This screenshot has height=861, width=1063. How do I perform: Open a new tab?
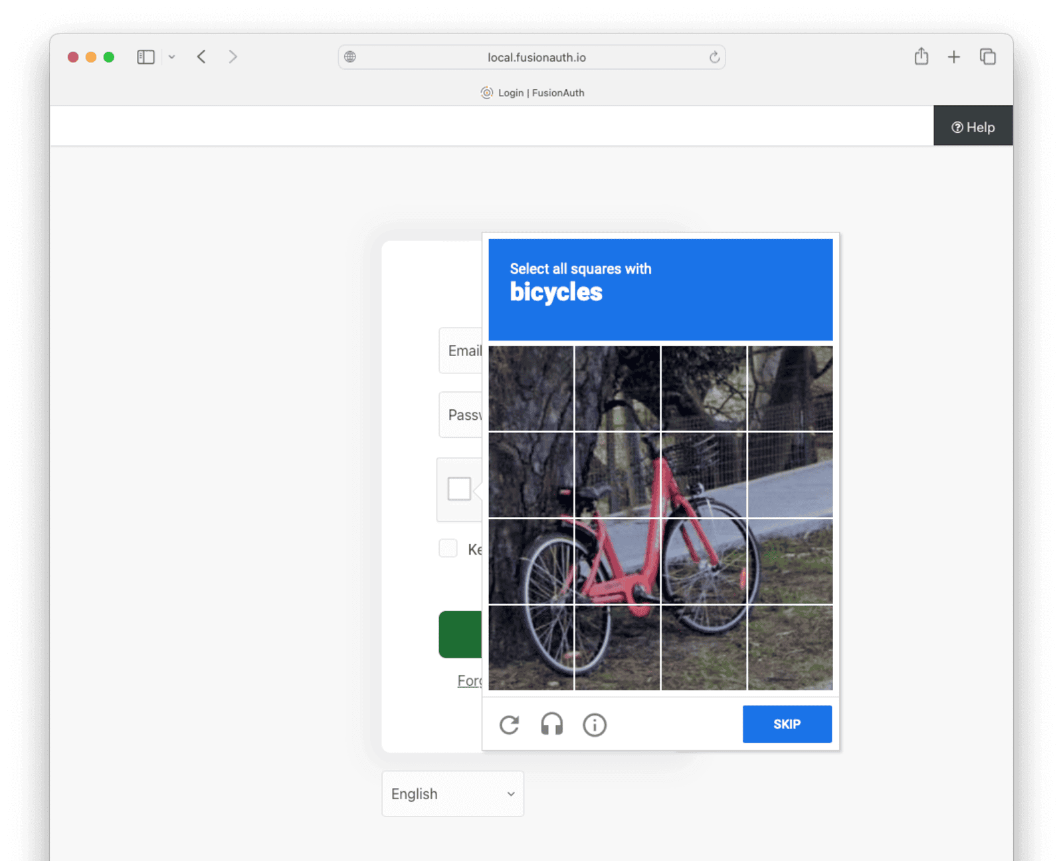954,57
